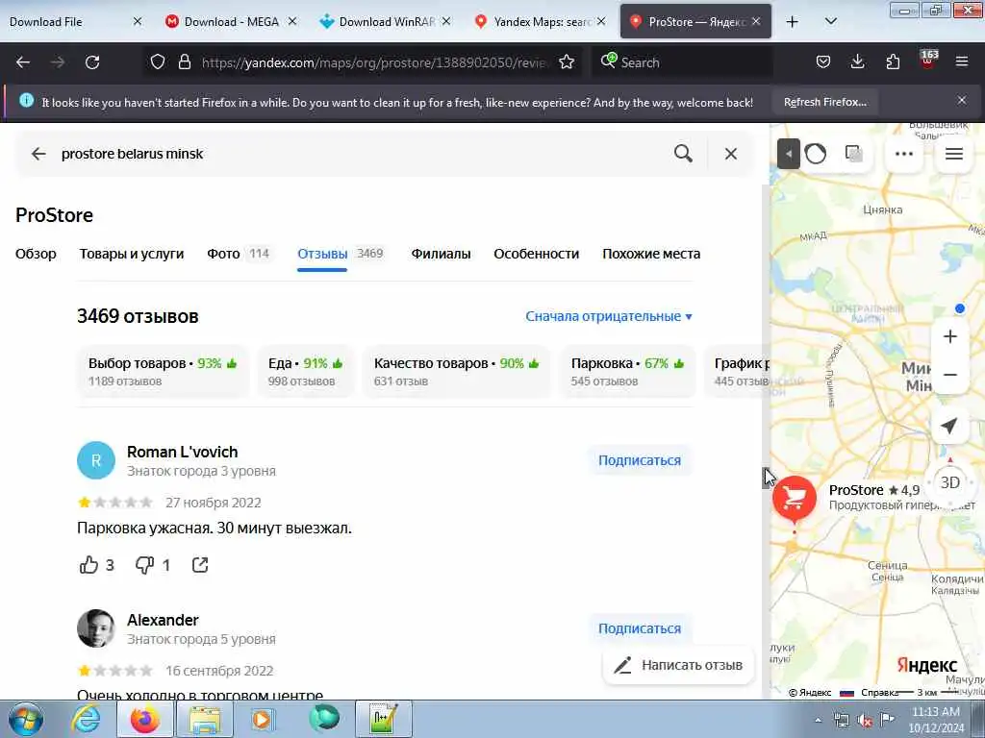985x738 pixels.
Task: Zoom out the map with minus button
Action: 949,376
